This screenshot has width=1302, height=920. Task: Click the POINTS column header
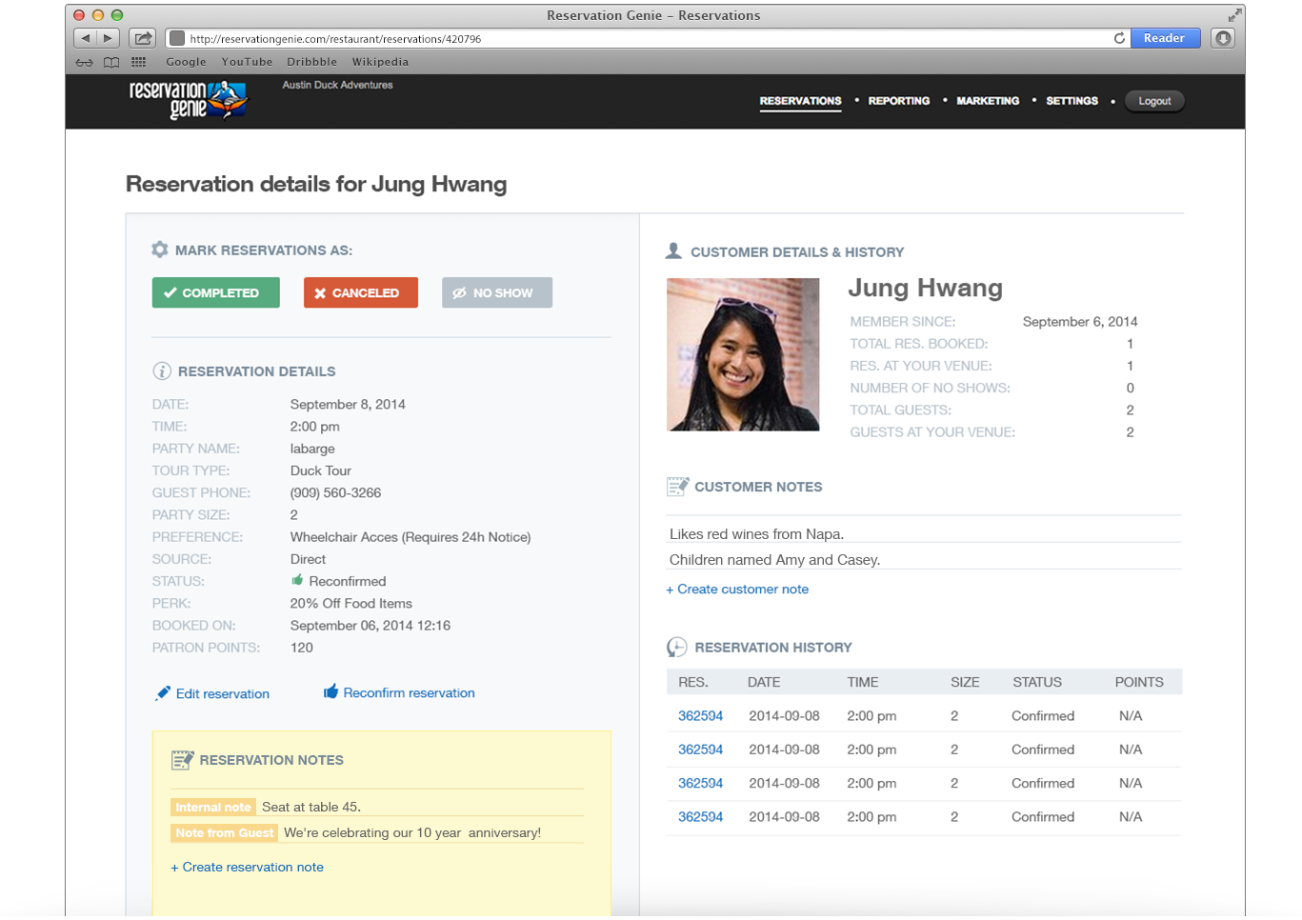1139,682
